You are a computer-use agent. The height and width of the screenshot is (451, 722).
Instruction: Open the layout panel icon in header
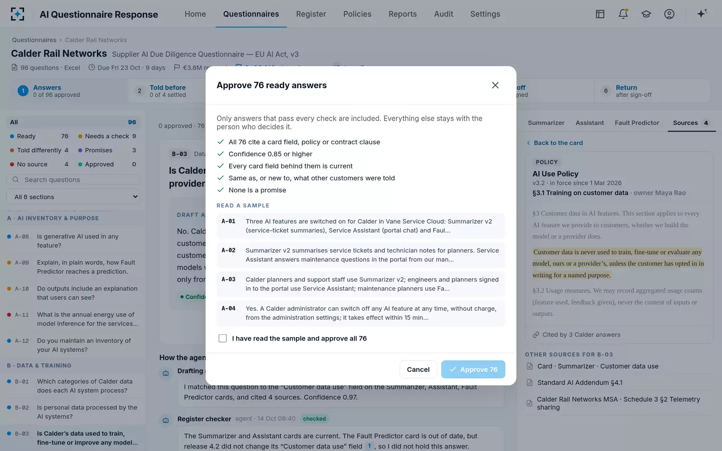pyautogui.click(x=600, y=14)
